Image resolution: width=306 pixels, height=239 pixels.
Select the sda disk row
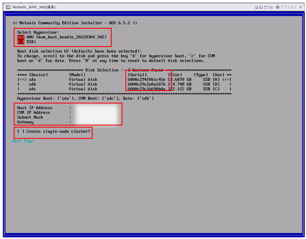[124, 79]
